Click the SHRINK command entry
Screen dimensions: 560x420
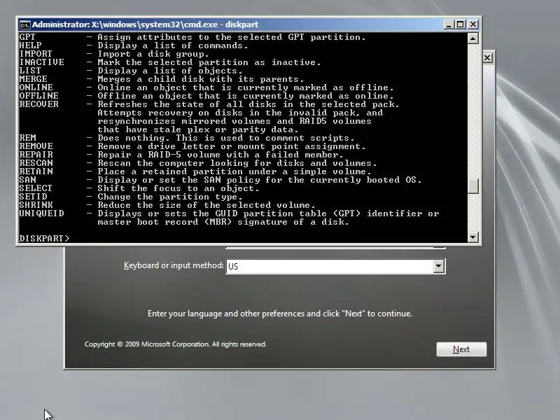(36, 205)
